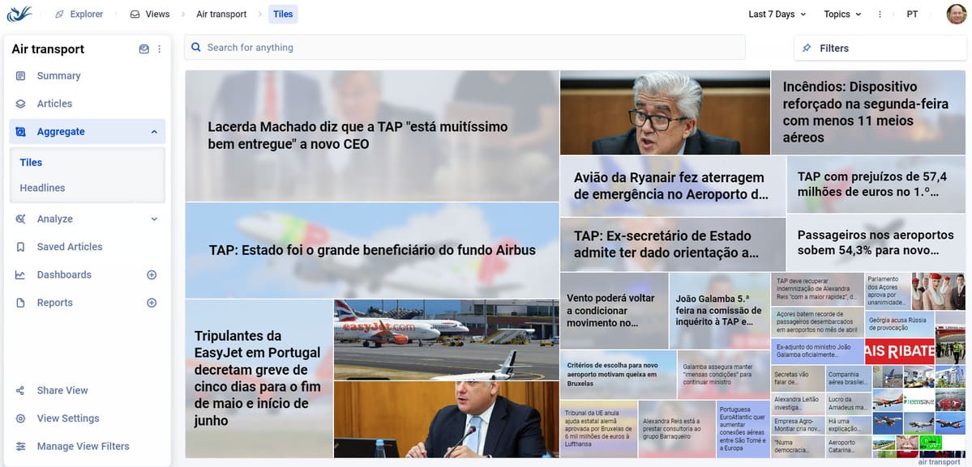Click the magnifier icon in search bar

[x=195, y=48]
